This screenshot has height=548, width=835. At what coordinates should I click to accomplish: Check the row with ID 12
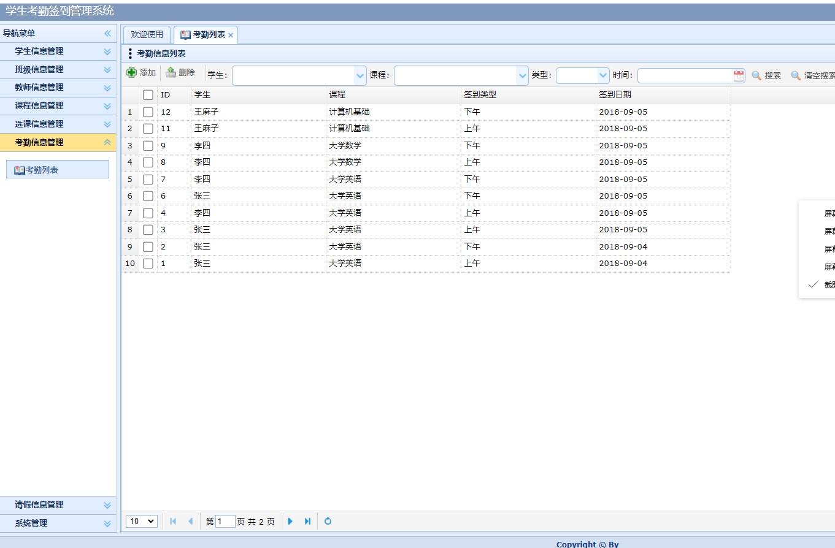pos(148,112)
